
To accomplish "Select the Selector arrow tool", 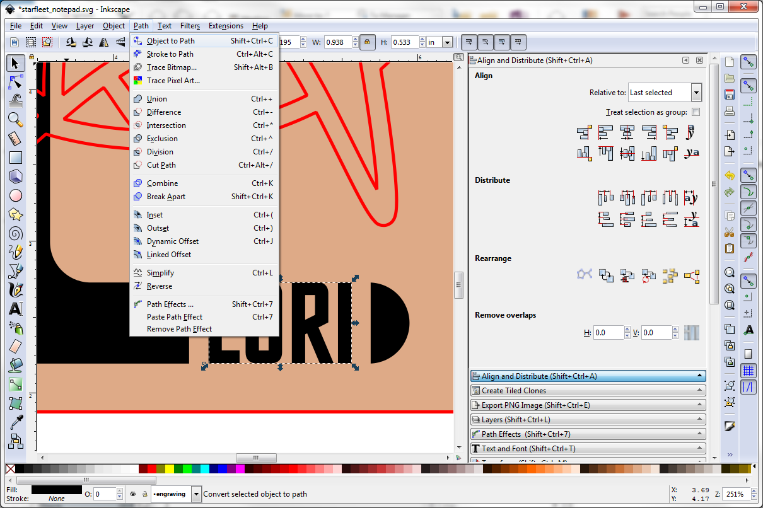I will tap(16, 62).
